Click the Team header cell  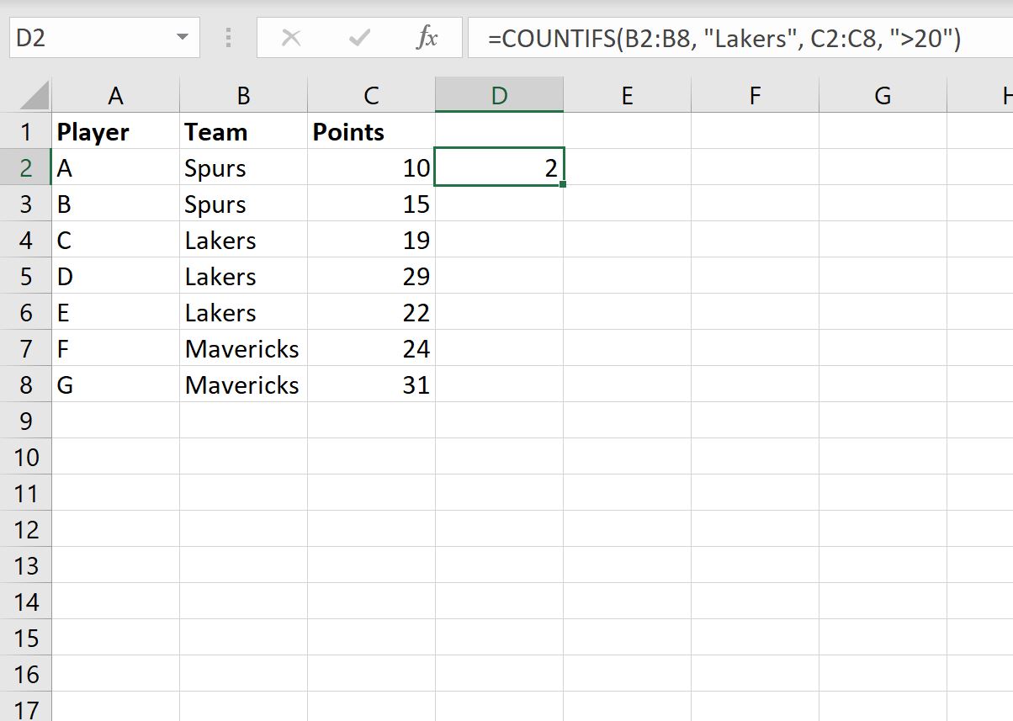coord(243,131)
